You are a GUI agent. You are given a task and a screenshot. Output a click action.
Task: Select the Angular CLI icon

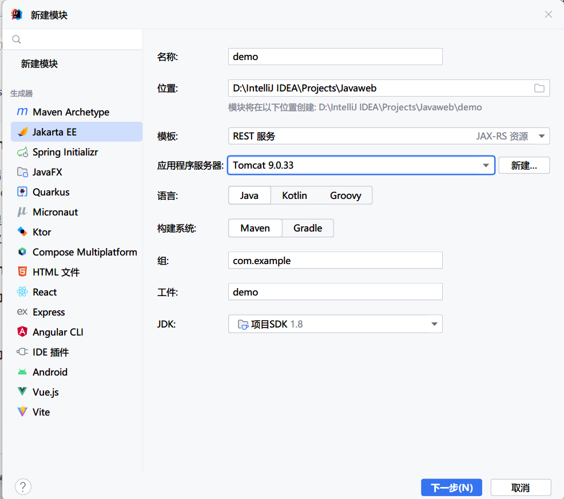coord(22,332)
